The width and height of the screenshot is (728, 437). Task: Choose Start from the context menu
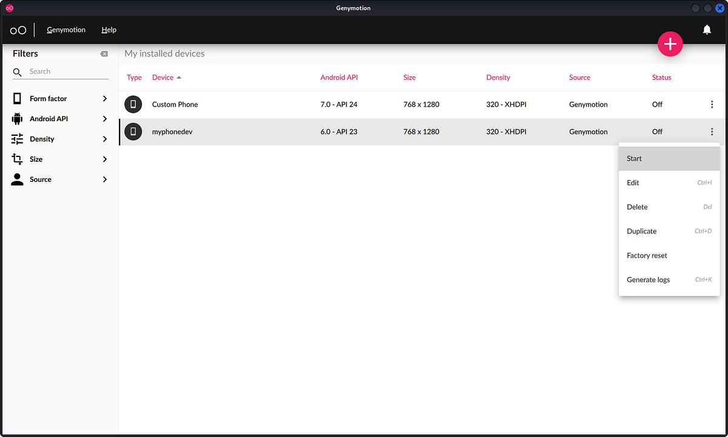coord(669,158)
